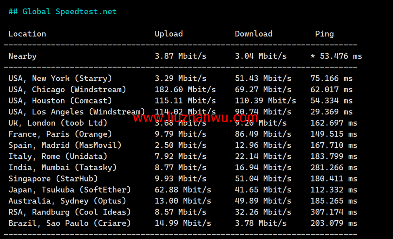Image resolution: width=393 pixels, height=239 pixels.
Task: Select "USA, Chicago (Windstream)" row label
Action: [x=67, y=89]
